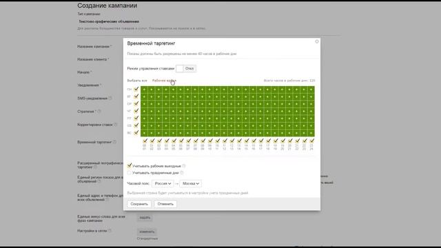Click the Всего часов в рабочие дни text

[289, 81]
